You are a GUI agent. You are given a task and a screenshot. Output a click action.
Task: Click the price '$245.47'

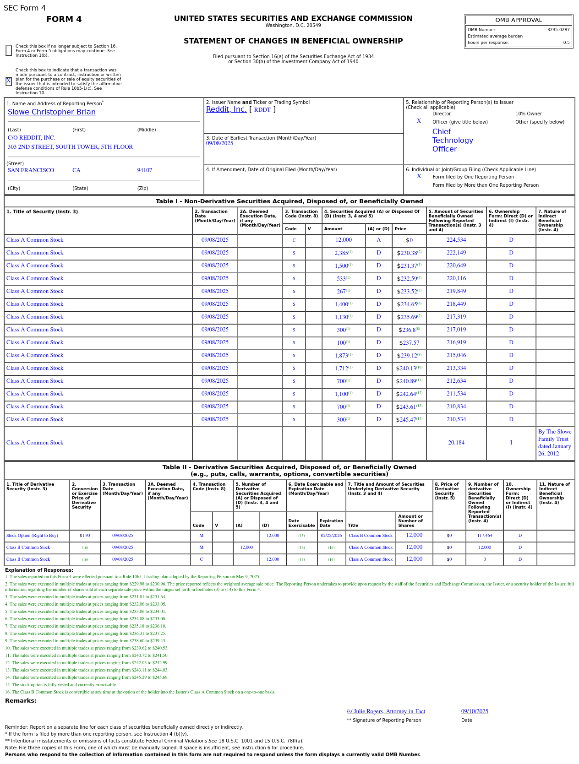(x=406, y=420)
